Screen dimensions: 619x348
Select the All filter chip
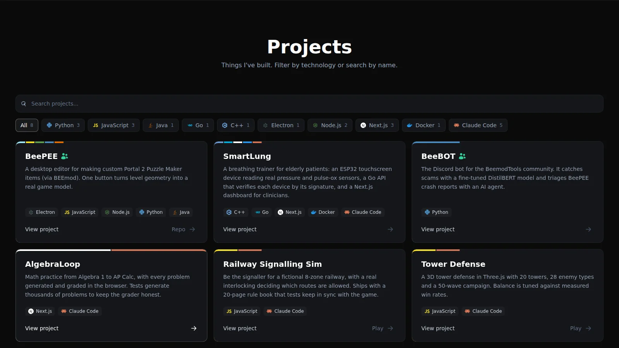(27, 125)
